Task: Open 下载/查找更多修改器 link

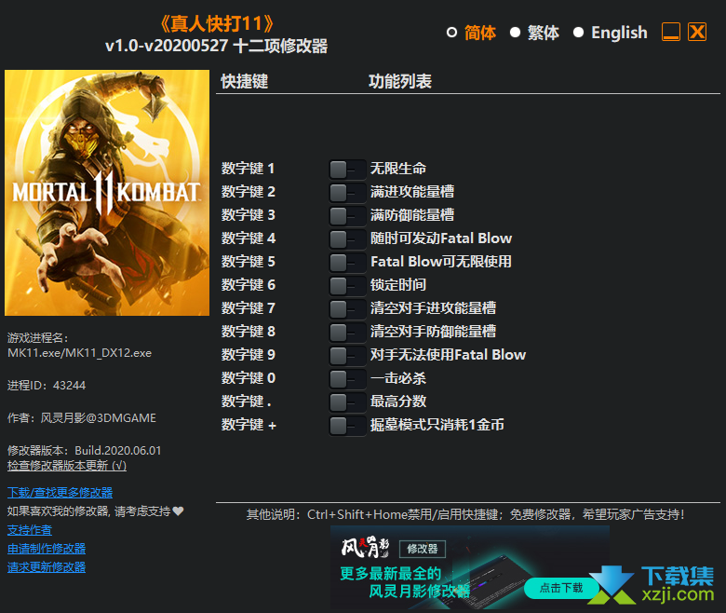Action: click(60, 492)
